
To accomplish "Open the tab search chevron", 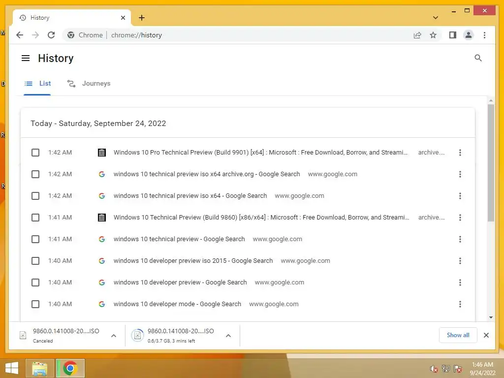I will coord(436,18).
